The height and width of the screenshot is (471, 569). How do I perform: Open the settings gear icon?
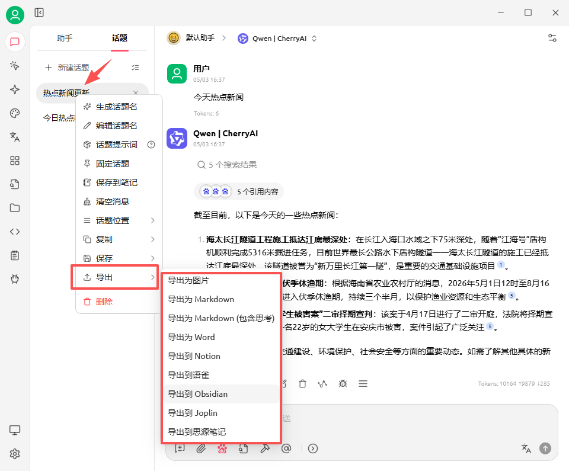[x=15, y=454]
